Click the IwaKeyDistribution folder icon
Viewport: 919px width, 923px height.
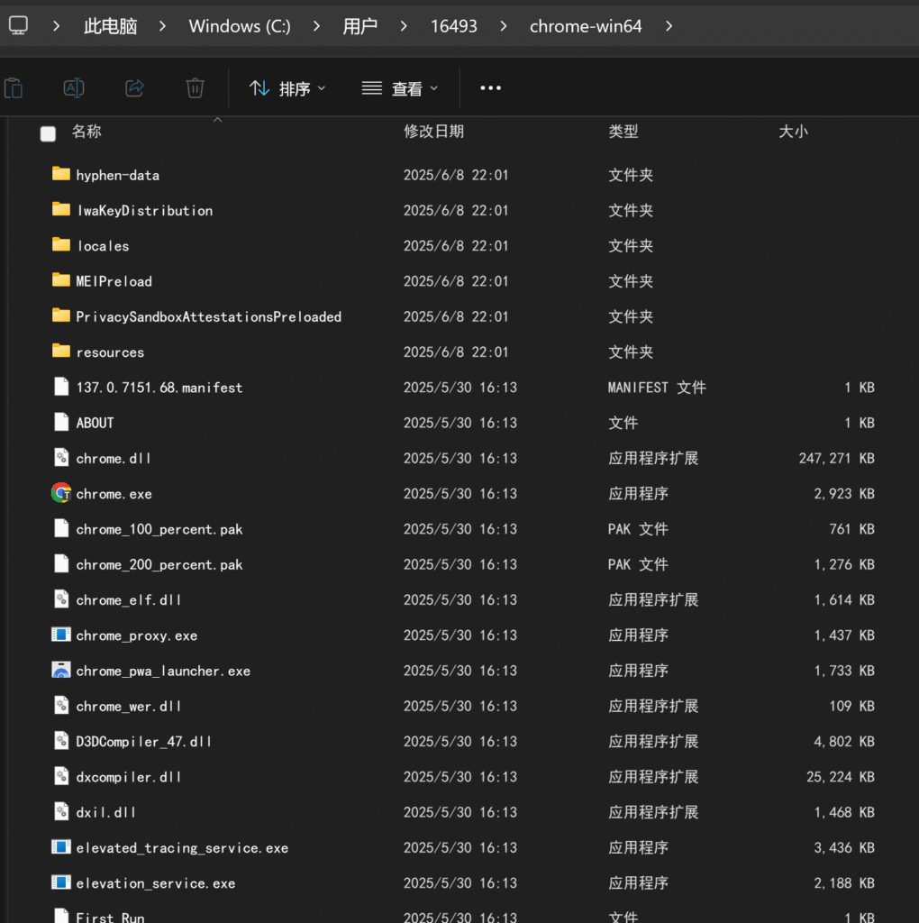pos(61,209)
